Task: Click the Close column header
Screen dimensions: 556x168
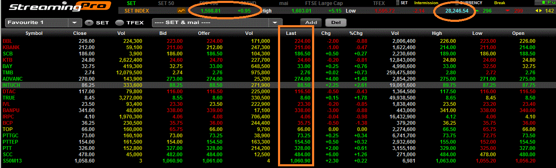Action: click(x=80, y=33)
